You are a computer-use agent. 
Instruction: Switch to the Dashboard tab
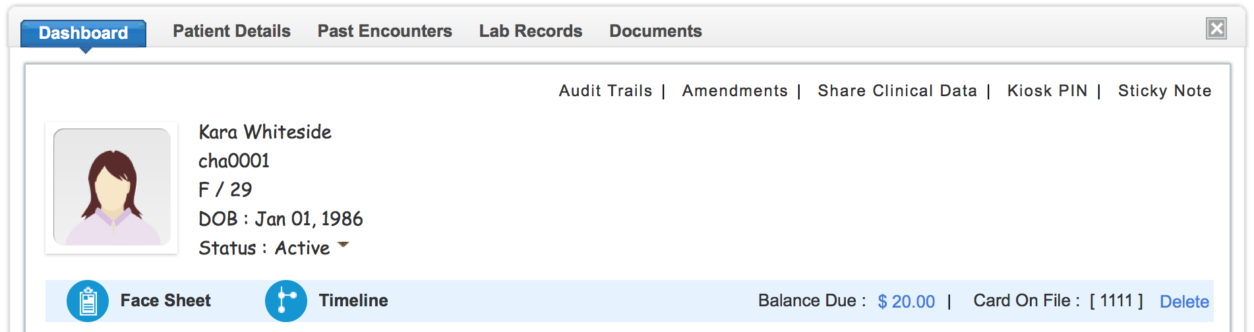(x=83, y=33)
